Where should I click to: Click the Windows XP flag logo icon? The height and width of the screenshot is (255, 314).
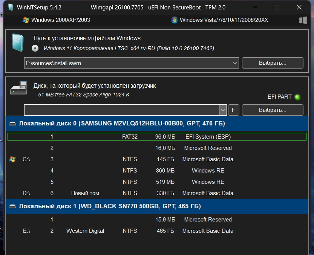26,20
